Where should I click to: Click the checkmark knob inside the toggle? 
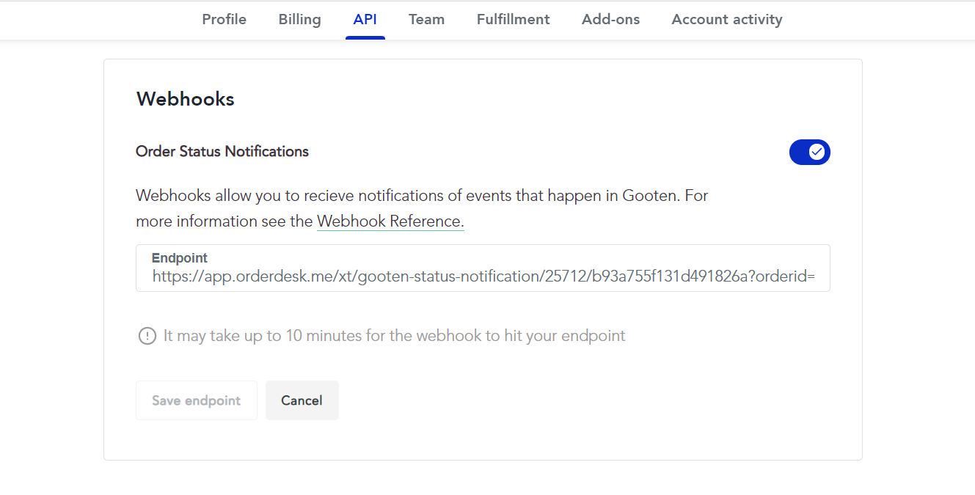817,152
